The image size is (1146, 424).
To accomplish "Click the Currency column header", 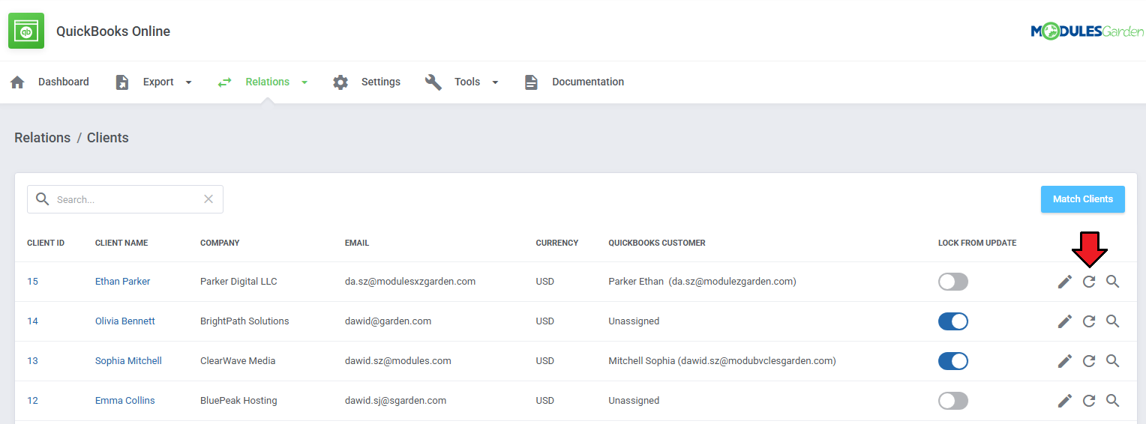I will point(557,243).
